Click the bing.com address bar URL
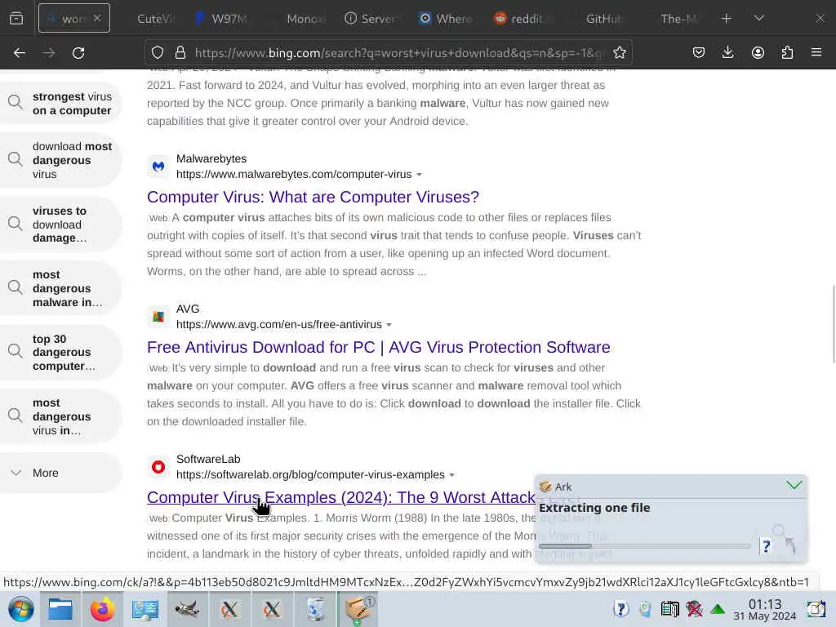Screen dimensions: 836x627 (x=398, y=53)
